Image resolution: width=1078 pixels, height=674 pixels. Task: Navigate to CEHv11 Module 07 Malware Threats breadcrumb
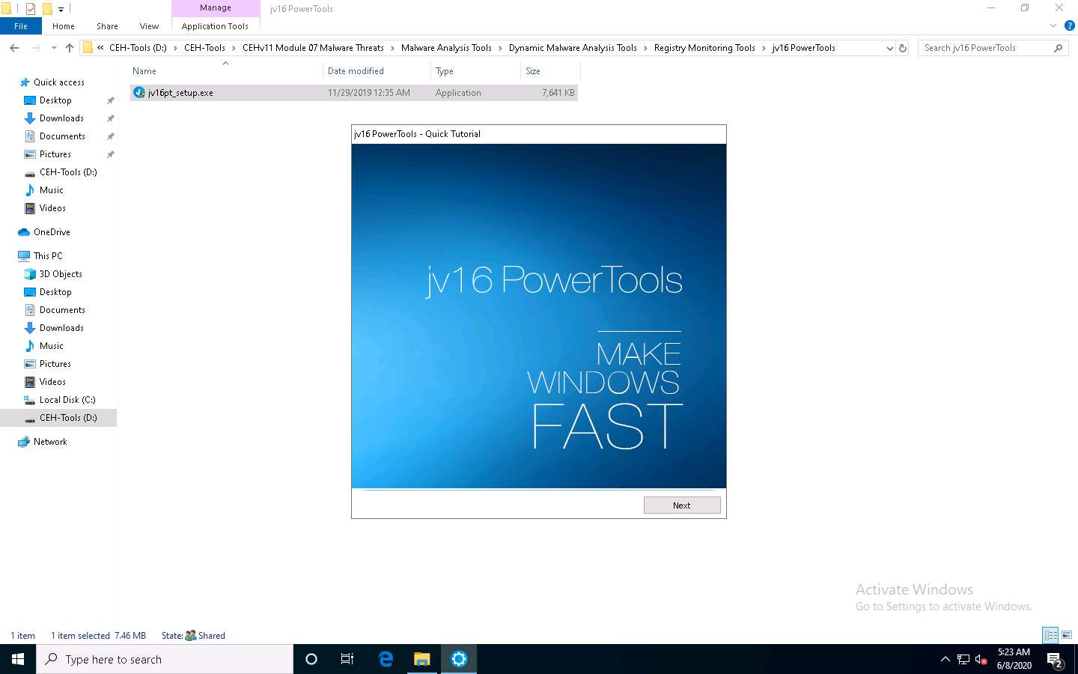(313, 48)
